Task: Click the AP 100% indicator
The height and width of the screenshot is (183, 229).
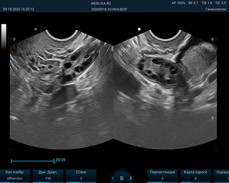Action: coord(178,3)
